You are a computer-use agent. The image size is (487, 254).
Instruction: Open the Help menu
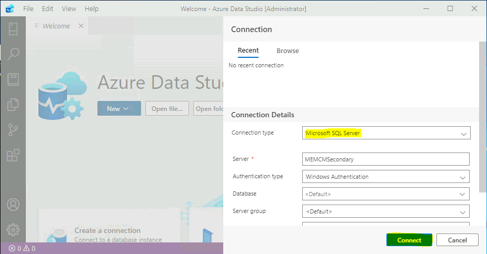[x=92, y=9]
